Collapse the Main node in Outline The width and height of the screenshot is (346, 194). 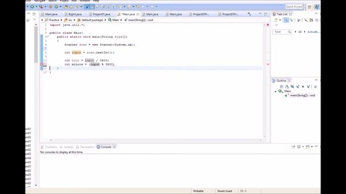(x=275, y=91)
